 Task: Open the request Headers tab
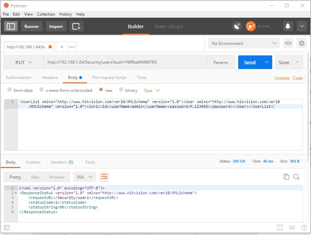(50, 78)
